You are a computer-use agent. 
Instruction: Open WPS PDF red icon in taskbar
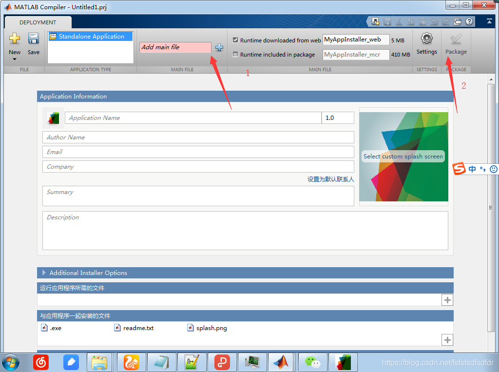(x=222, y=362)
